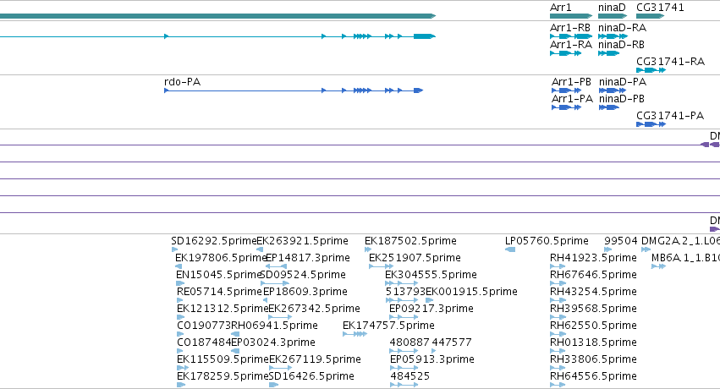This screenshot has width=720, height=389.
Task: Select protein Arr1-PB
Action: (x=571, y=82)
